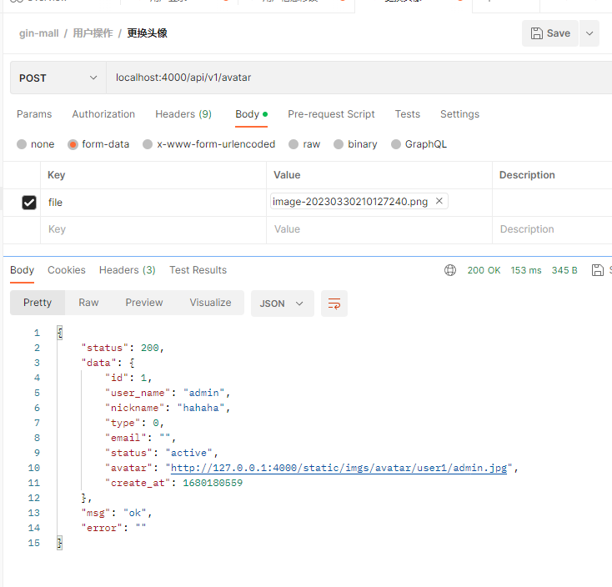Screen dimensions: 612x587
Task: Click the save response icon
Action: [598, 270]
